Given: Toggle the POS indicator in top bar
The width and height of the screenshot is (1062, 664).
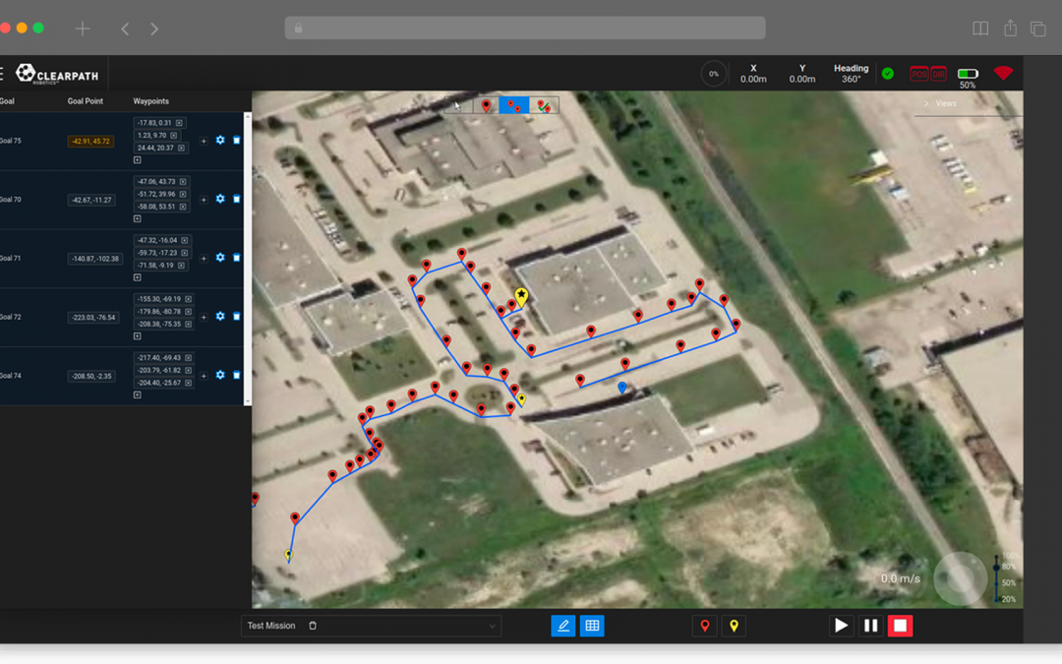Looking at the screenshot, I should point(919,74).
